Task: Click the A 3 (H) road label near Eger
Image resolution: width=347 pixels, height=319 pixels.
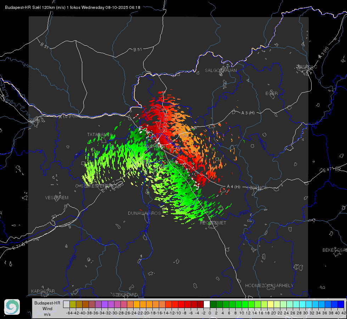Action: click(248, 113)
